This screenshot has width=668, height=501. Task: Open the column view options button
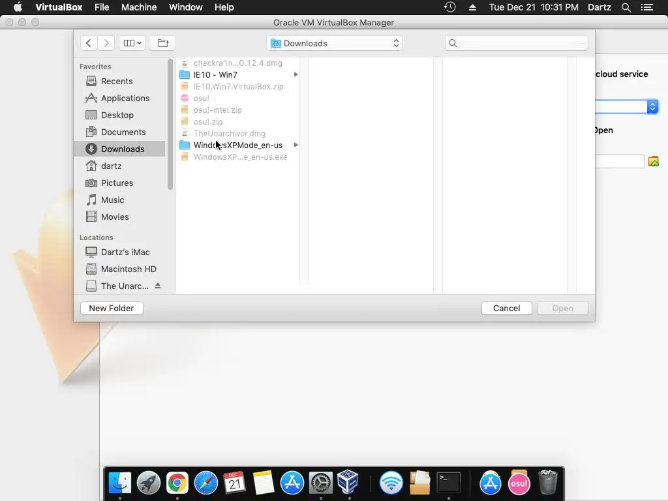(x=132, y=43)
